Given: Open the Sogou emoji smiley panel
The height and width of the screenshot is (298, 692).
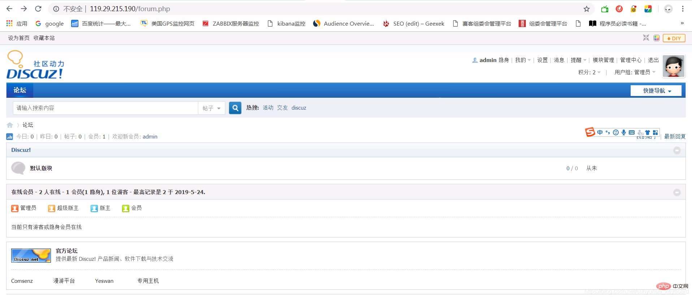Looking at the screenshot, I should [x=616, y=132].
